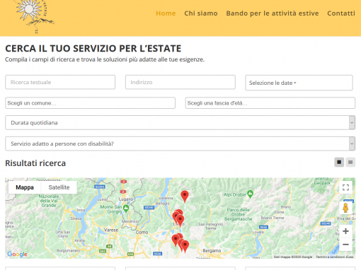Screen dimensions: 361x270
Task: Click the Bergamo label on the map
Action: tap(212, 250)
